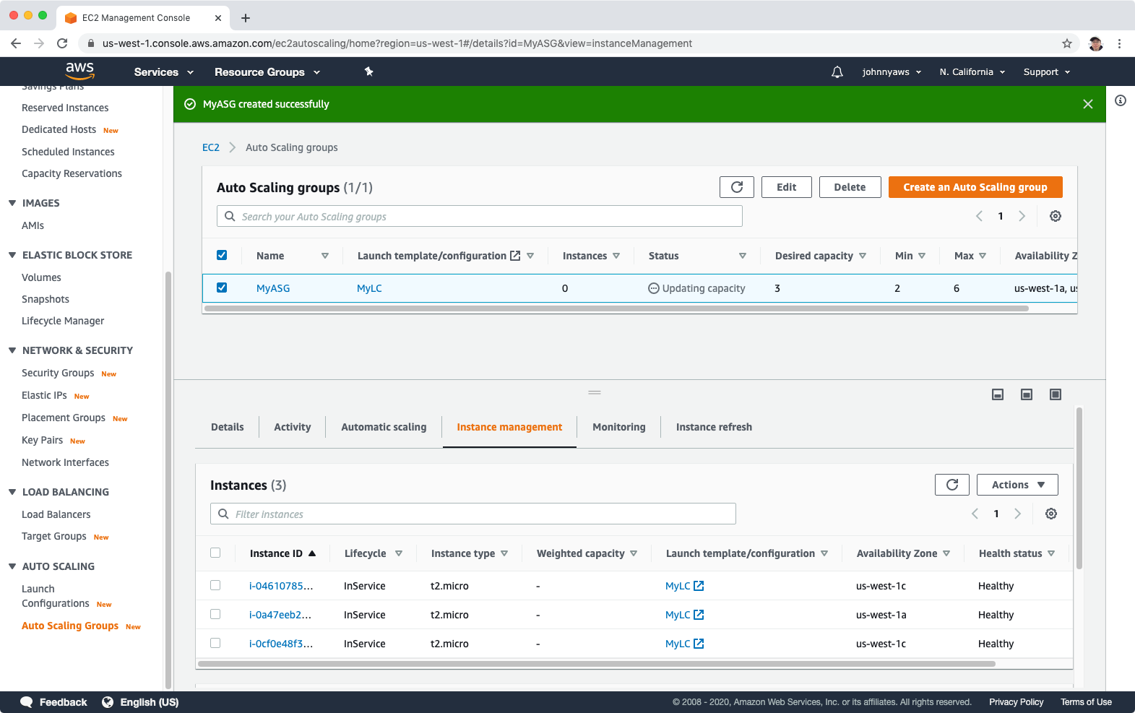
Task: Go to next page of Auto Scaling groups
Action: point(1022,216)
